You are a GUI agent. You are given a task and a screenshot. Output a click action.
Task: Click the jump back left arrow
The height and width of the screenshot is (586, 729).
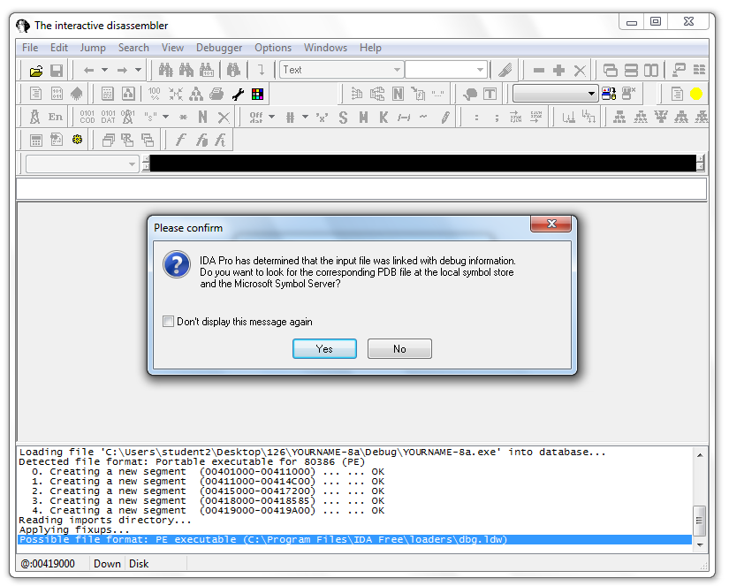coord(88,70)
